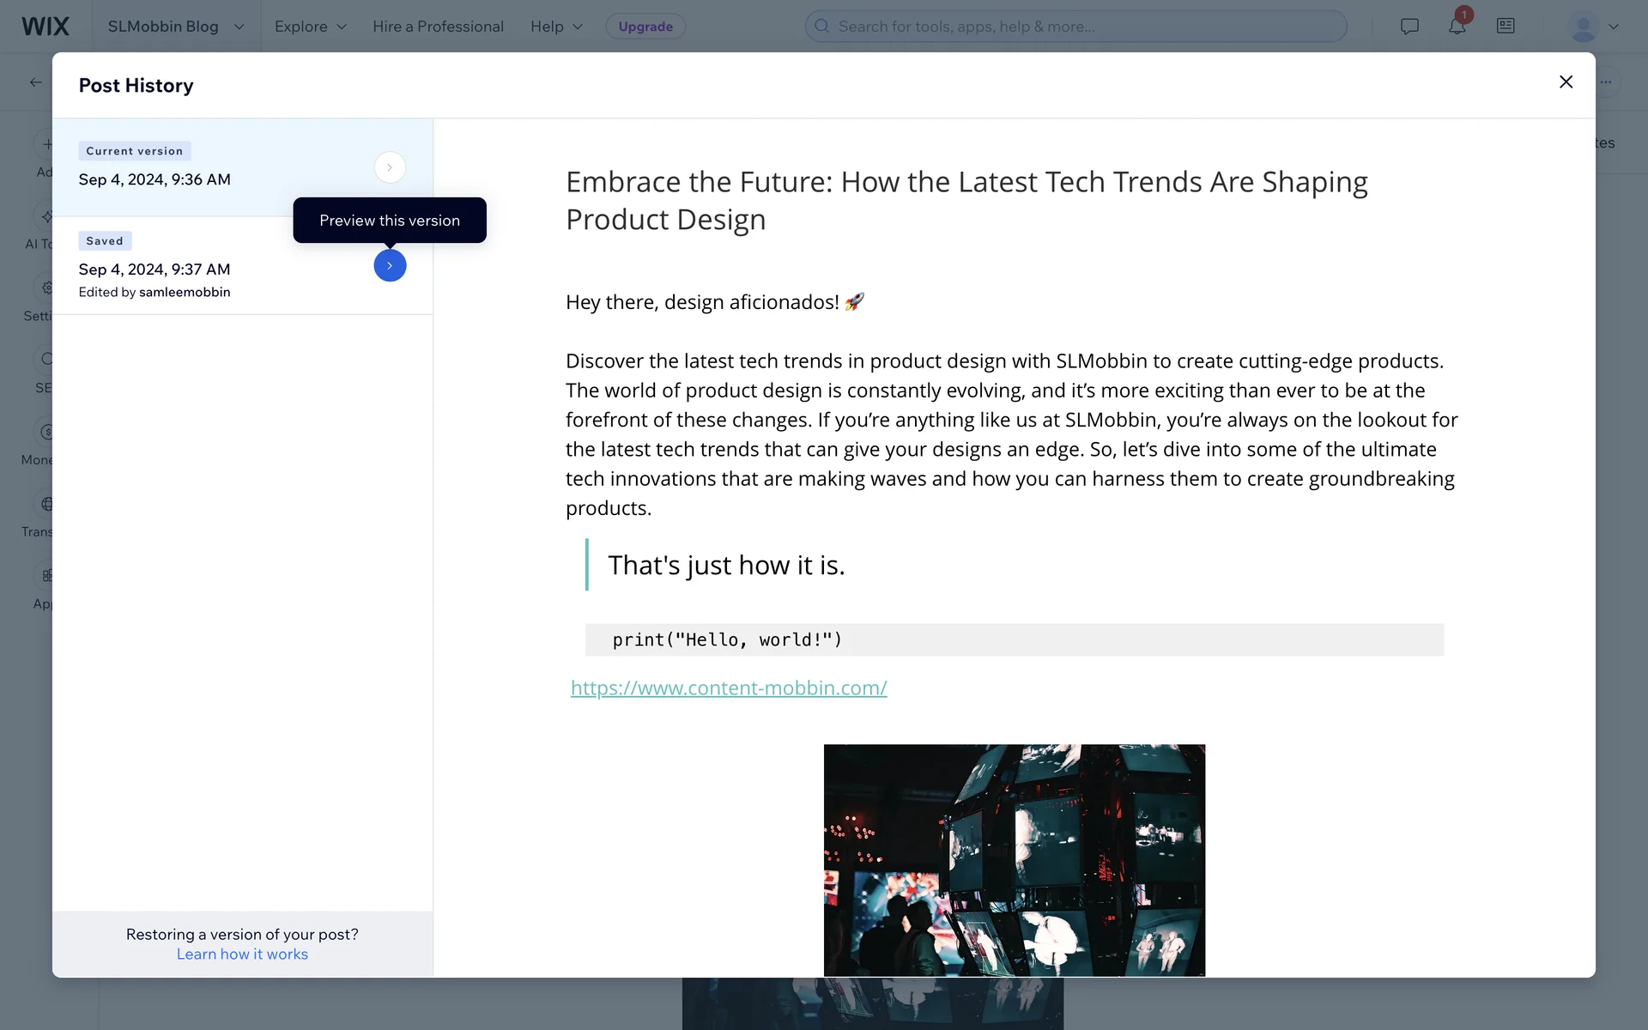Click the post preview image
The image size is (1648, 1030).
pos(1014,859)
